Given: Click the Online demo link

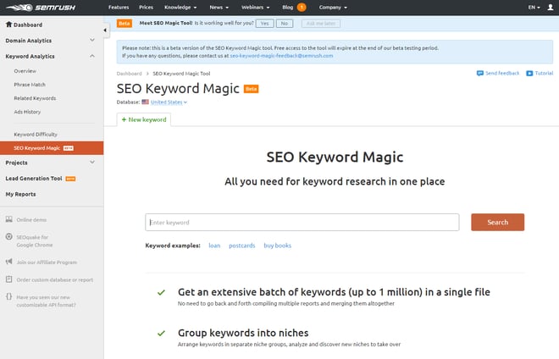Looking at the screenshot, I should (x=31, y=219).
